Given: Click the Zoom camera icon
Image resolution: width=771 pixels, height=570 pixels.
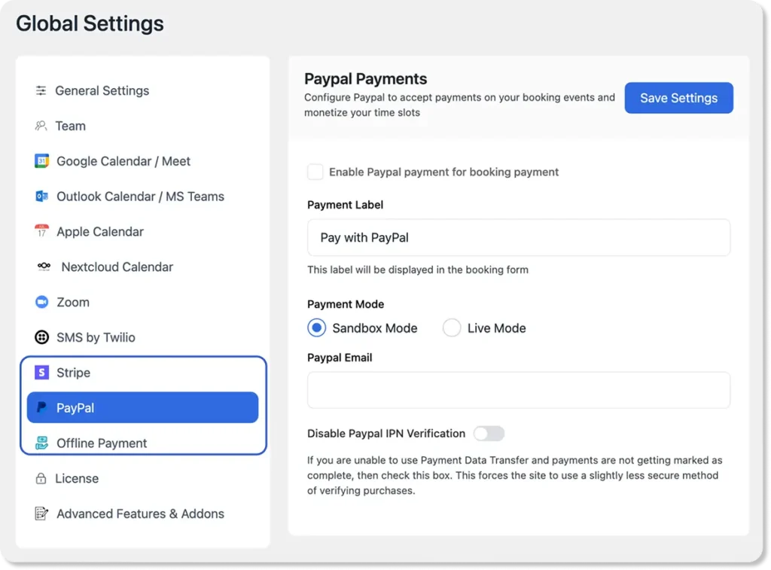Looking at the screenshot, I should (42, 303).
